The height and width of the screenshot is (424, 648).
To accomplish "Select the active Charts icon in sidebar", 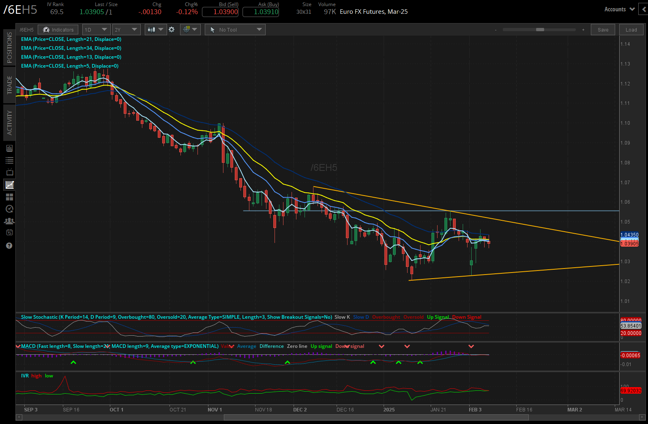I will point(9,185).
